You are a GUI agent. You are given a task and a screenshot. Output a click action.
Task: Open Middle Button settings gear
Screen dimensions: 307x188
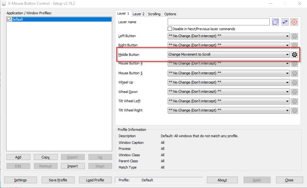294,55
